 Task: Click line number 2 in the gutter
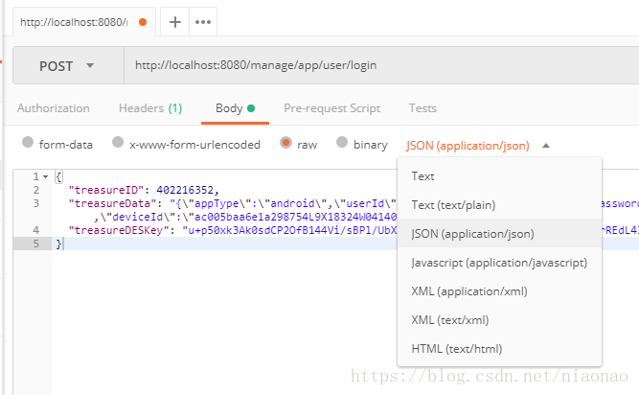[35, 190]
